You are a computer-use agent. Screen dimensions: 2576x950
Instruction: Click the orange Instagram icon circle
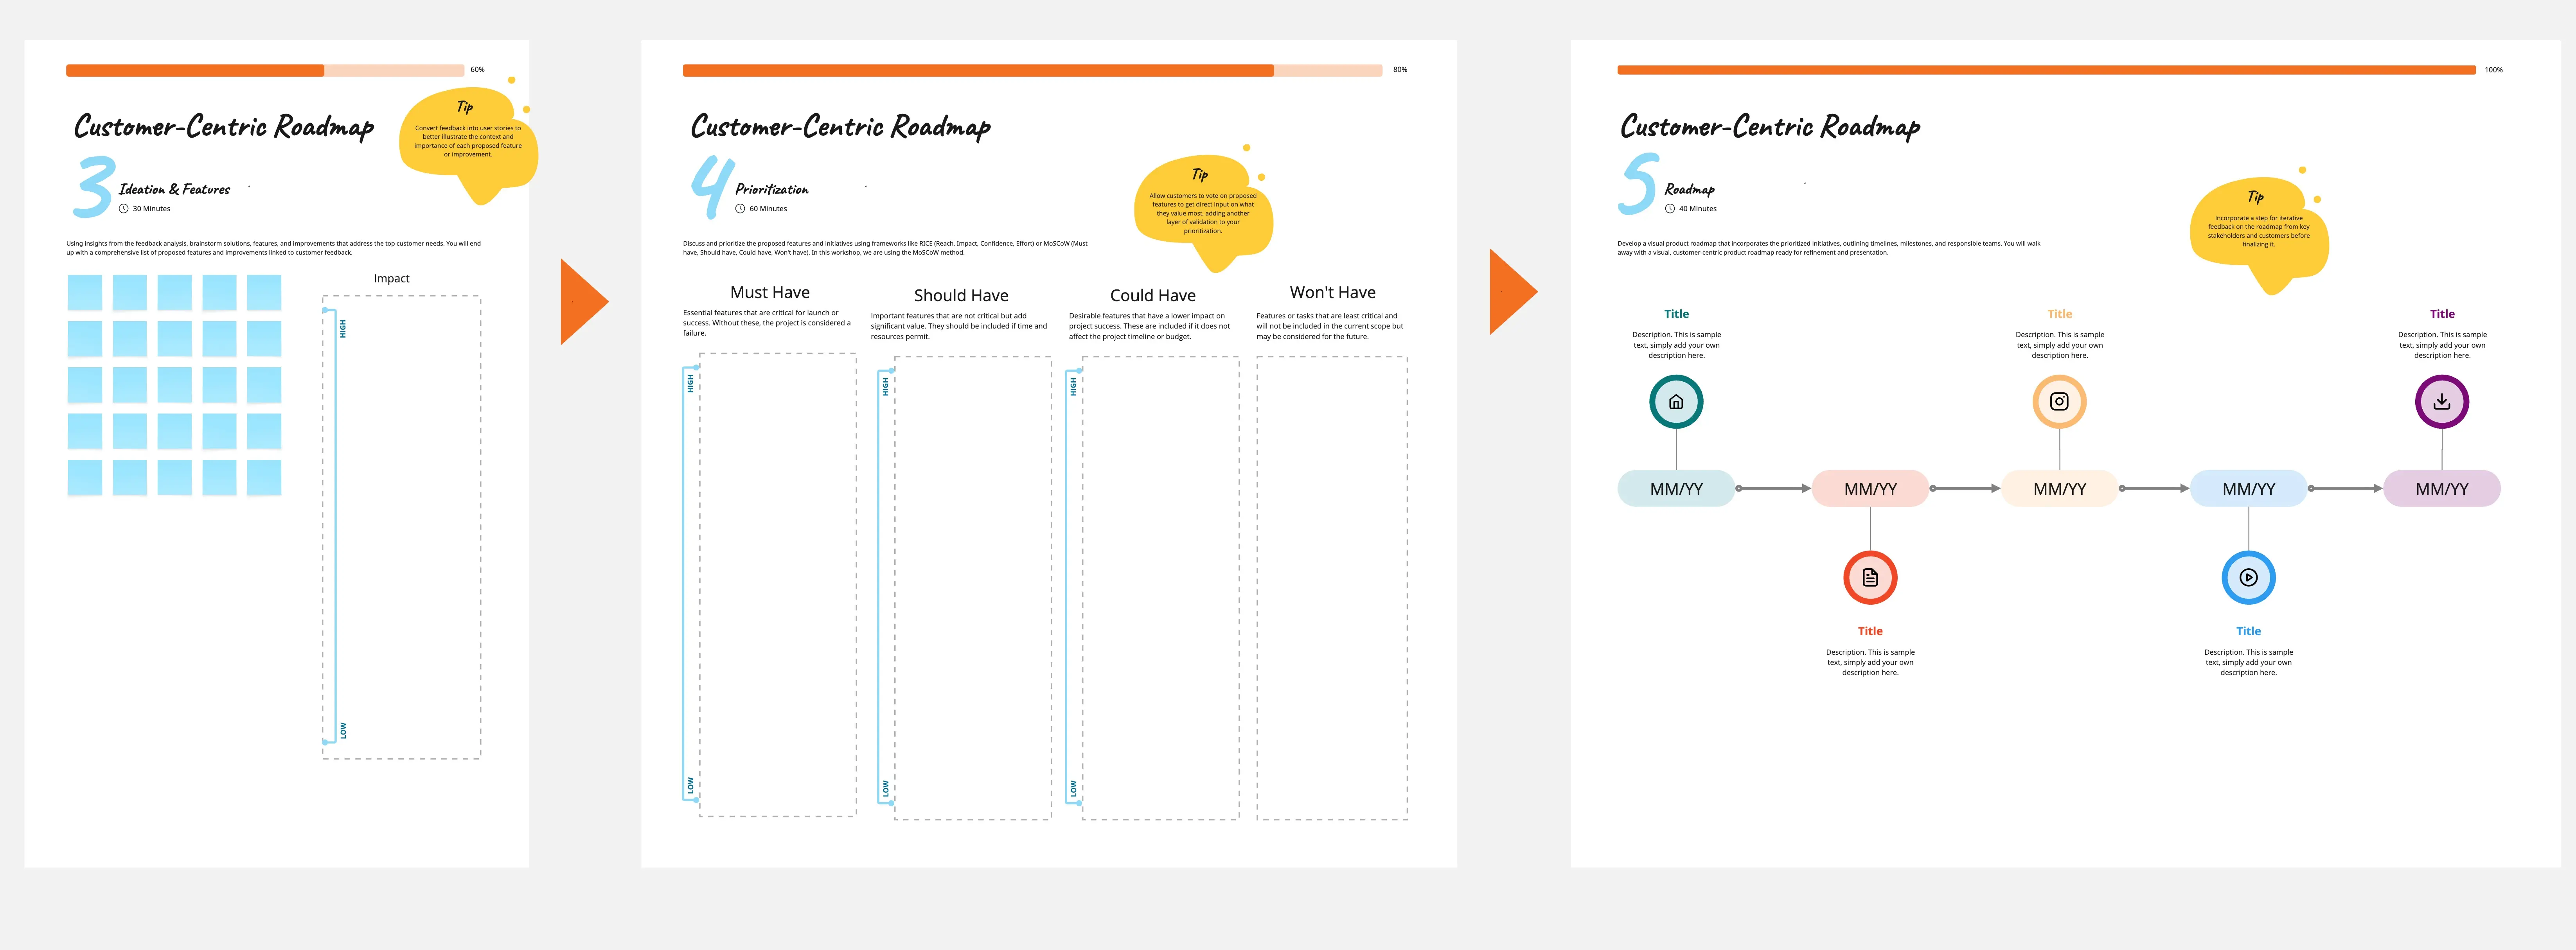click(x=2059, y=402)
